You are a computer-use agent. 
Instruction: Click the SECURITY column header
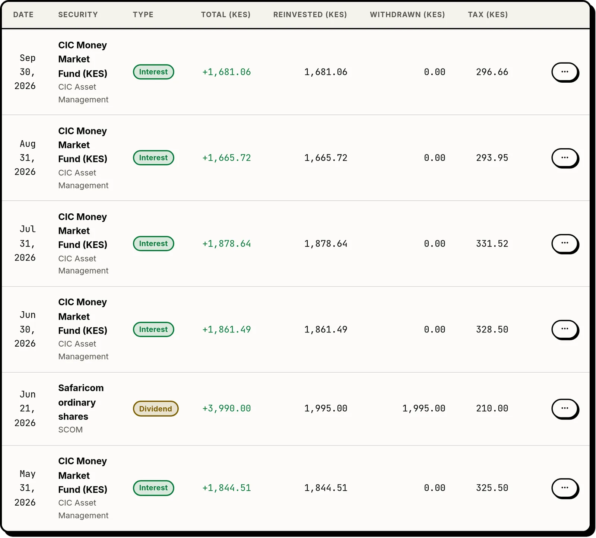pyautogui.click(x=78, y=15)
